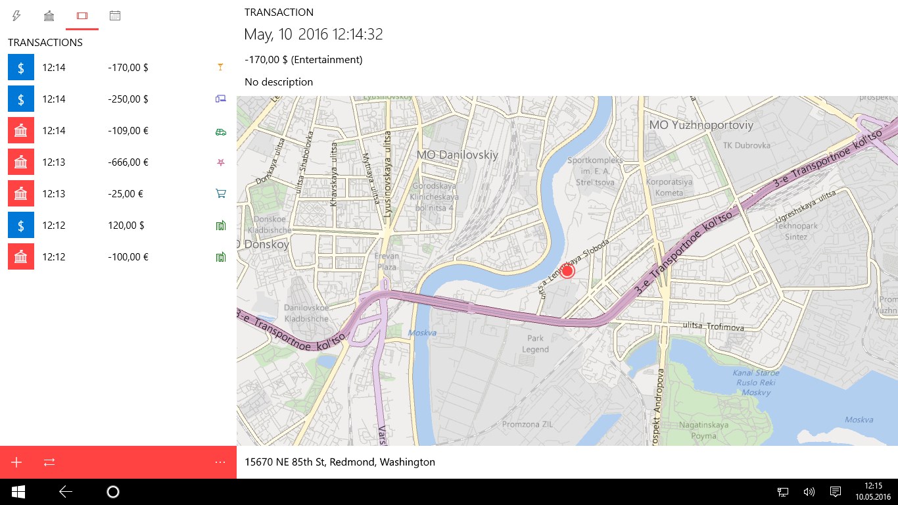Click the transfer arrows button
Screen dimensions: 898x505
(x=49, y=462)
